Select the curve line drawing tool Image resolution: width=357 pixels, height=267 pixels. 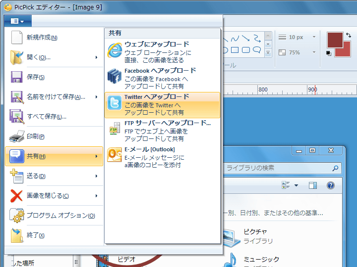point(235,39)
